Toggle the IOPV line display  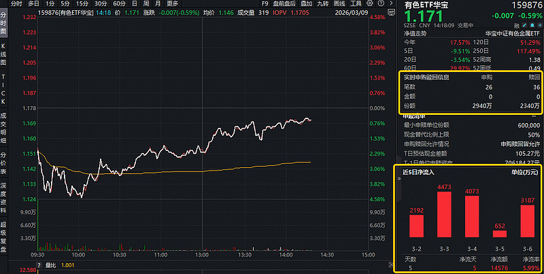pyautogui.click(x=278, y=12)
